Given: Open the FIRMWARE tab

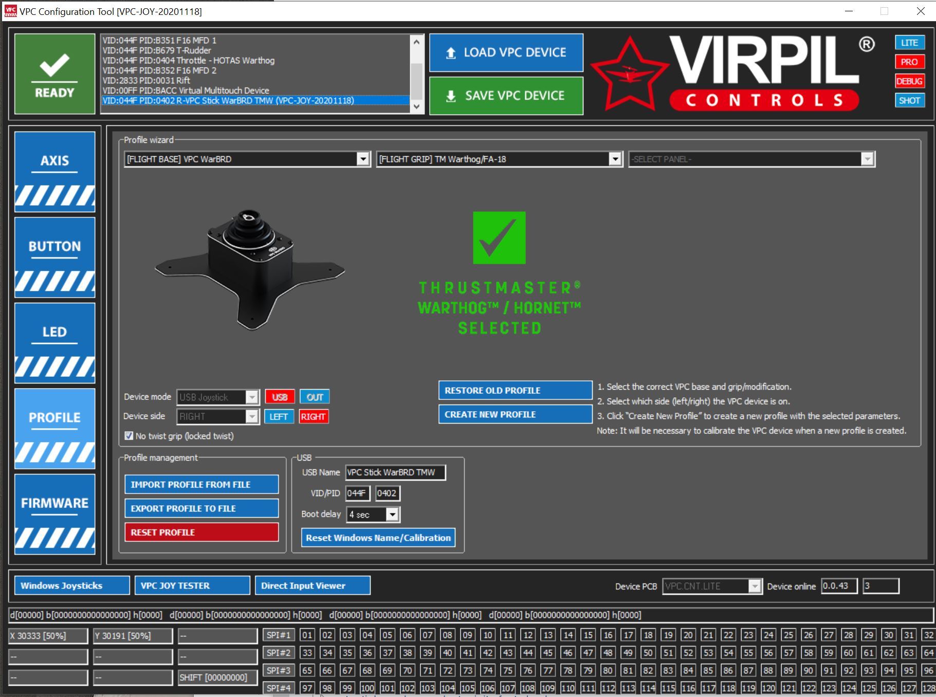Looking at the screenshot, I should click(55, 514).
